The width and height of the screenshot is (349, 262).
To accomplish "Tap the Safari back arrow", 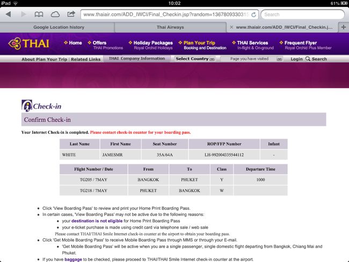I will point(9,14).
